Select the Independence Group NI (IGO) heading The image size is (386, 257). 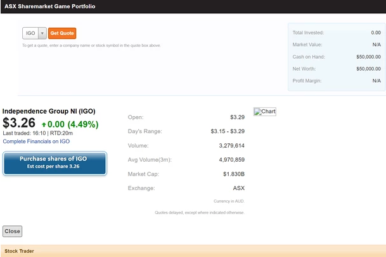[x=49, y=111]
